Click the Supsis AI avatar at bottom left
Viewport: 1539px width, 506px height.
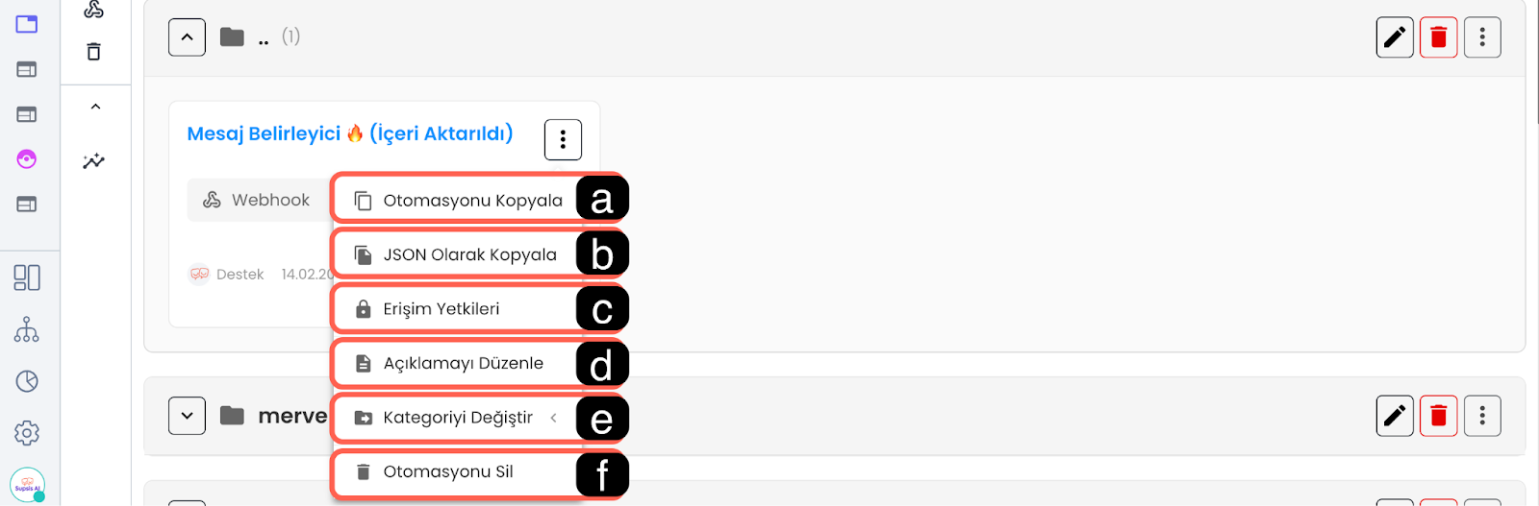tap(27, 484)
